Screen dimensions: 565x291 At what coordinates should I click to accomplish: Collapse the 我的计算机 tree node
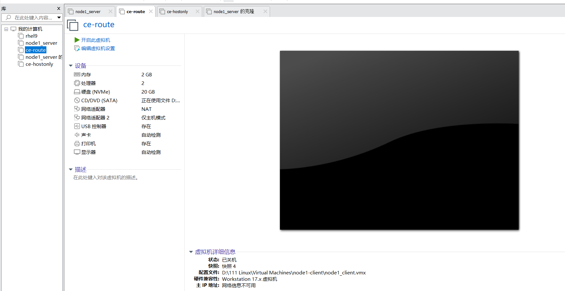pyautogui.click(x=6, y=29)
